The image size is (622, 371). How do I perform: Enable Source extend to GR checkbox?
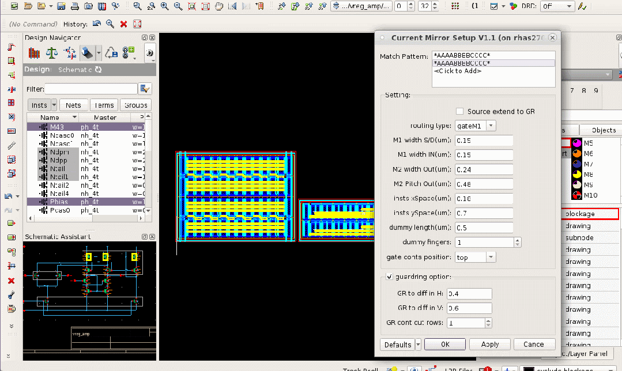[x=460, y=111]
